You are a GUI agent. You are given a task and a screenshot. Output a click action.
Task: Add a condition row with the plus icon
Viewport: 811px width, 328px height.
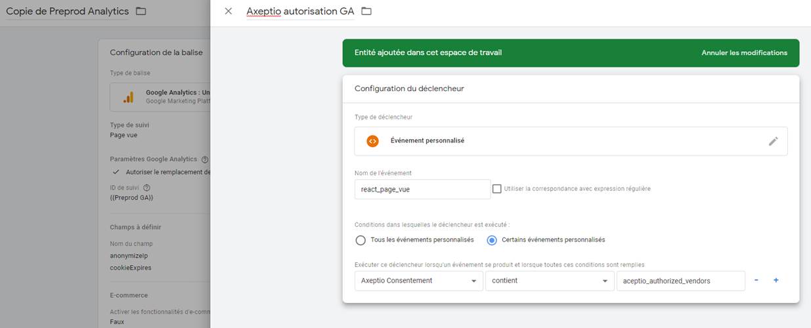pyautogui.click(x=776, y=280)
